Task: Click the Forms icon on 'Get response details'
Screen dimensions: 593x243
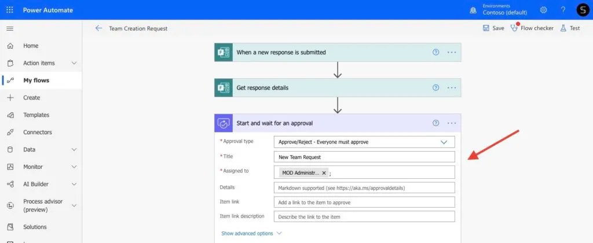Action: coord(224,88)
